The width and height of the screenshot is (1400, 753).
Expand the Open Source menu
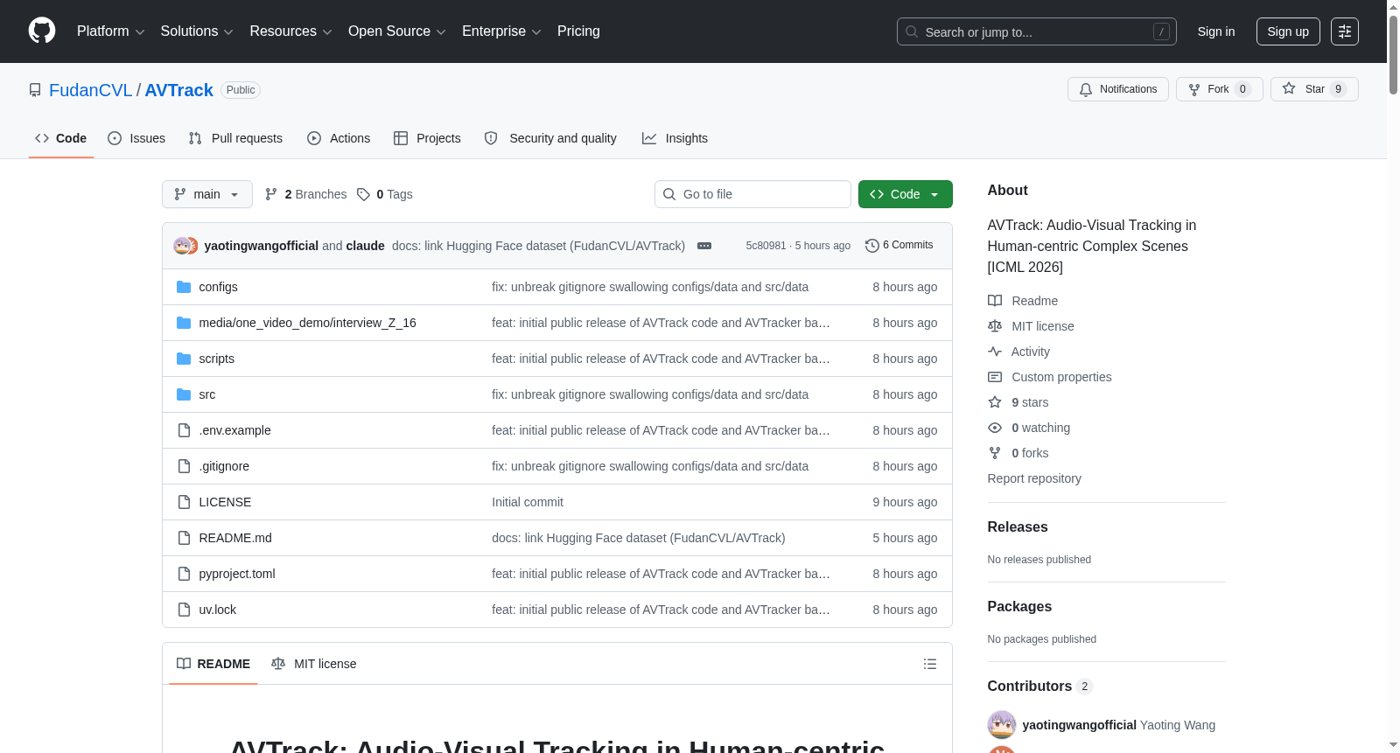[397, 31]
